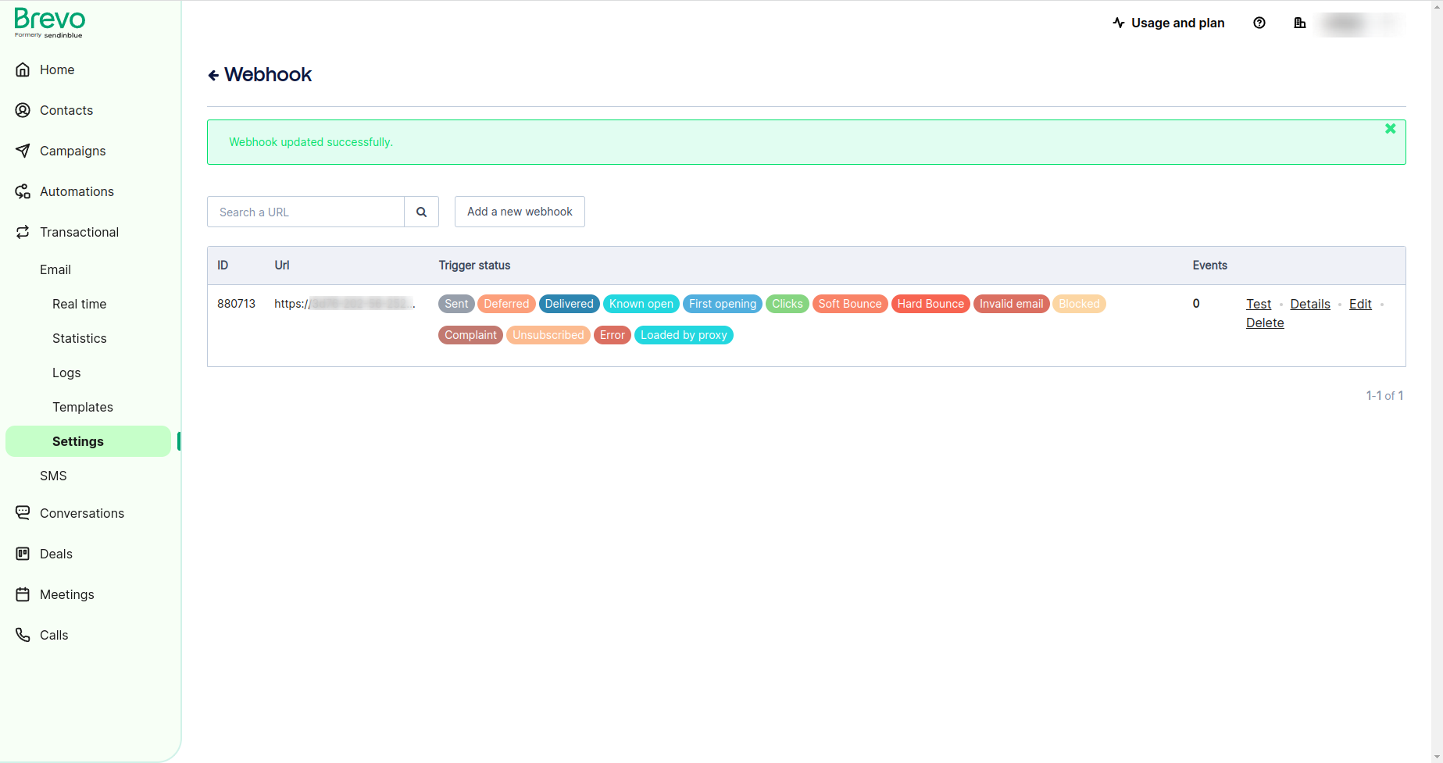Click the Sent status badge

pyautogui.click(x=456, y=304)
